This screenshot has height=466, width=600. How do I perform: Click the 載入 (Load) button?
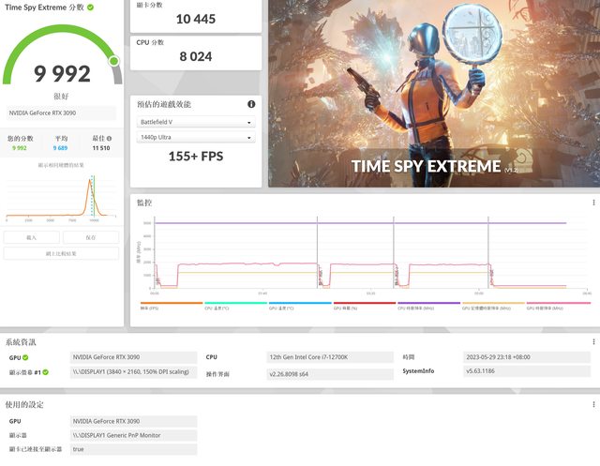(31, 237)
